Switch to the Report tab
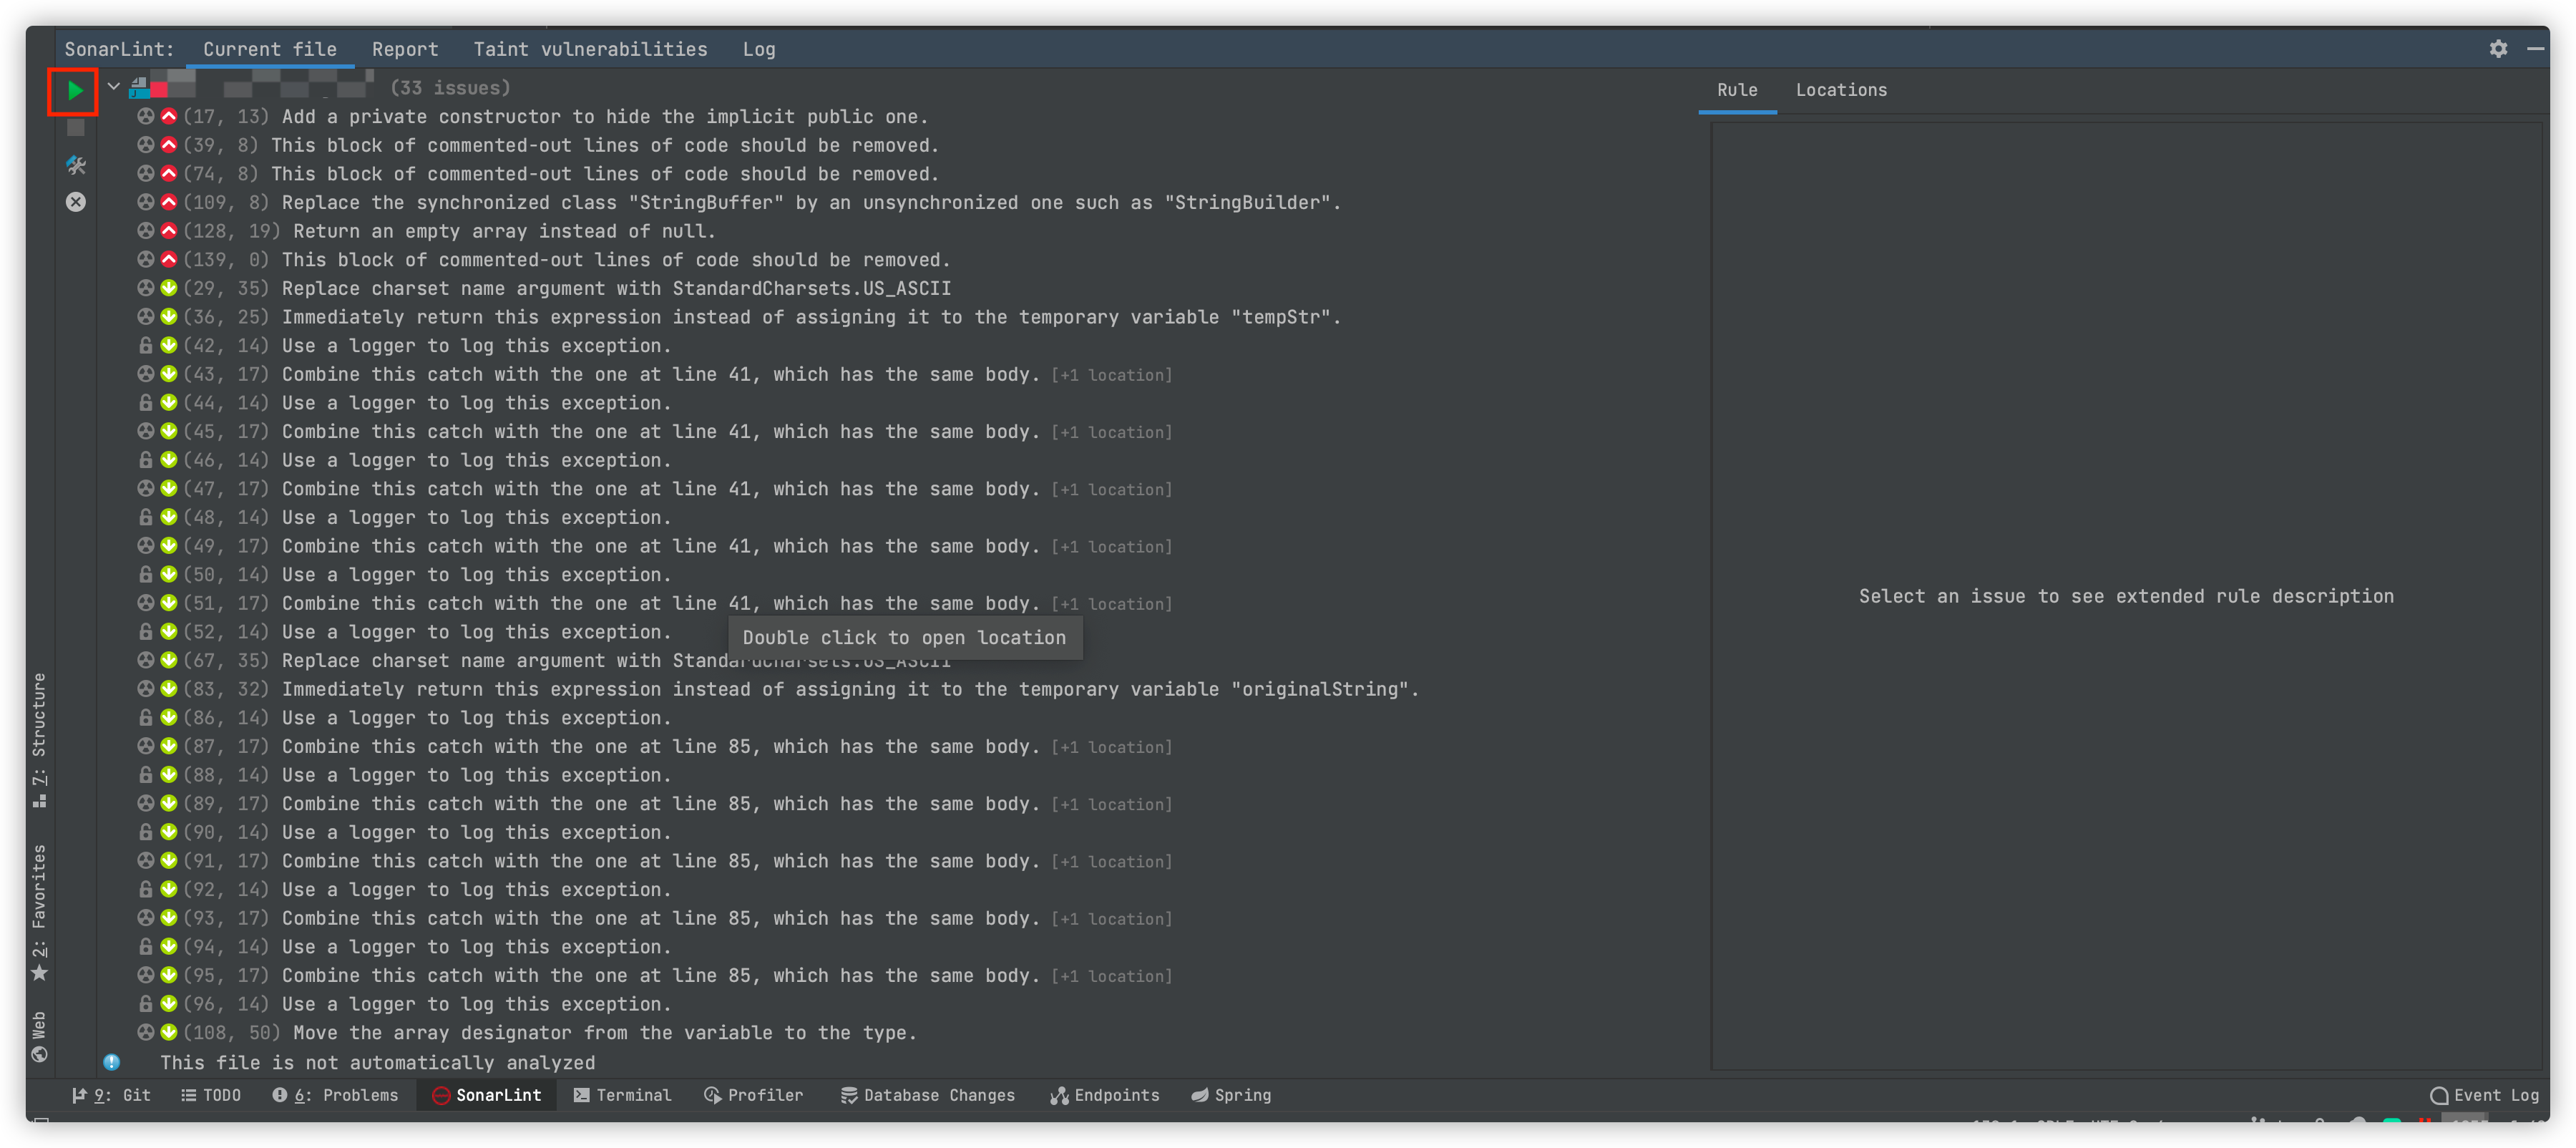Viewport: 2576px width, 1148px height. coord(405,49)
